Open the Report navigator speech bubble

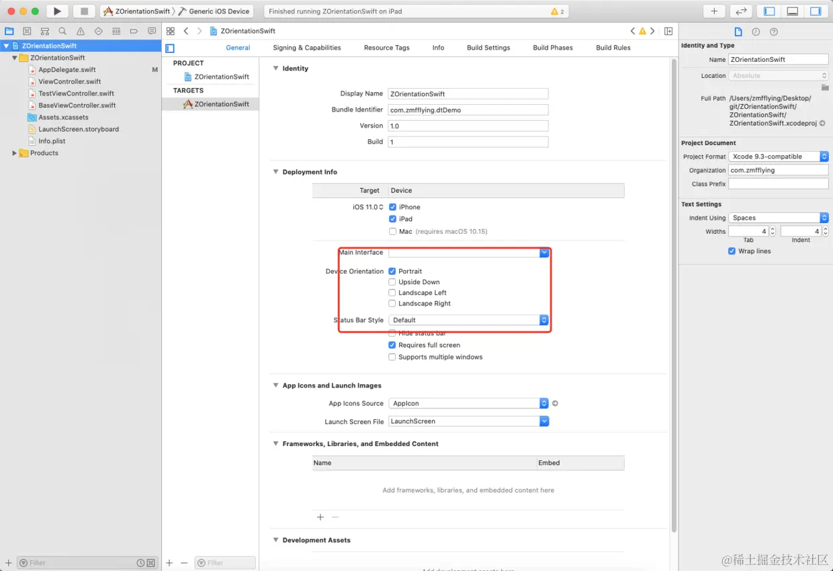(152, 31)
